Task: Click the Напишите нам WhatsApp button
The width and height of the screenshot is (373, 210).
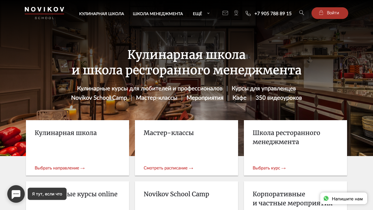Action: pos(344,198)
